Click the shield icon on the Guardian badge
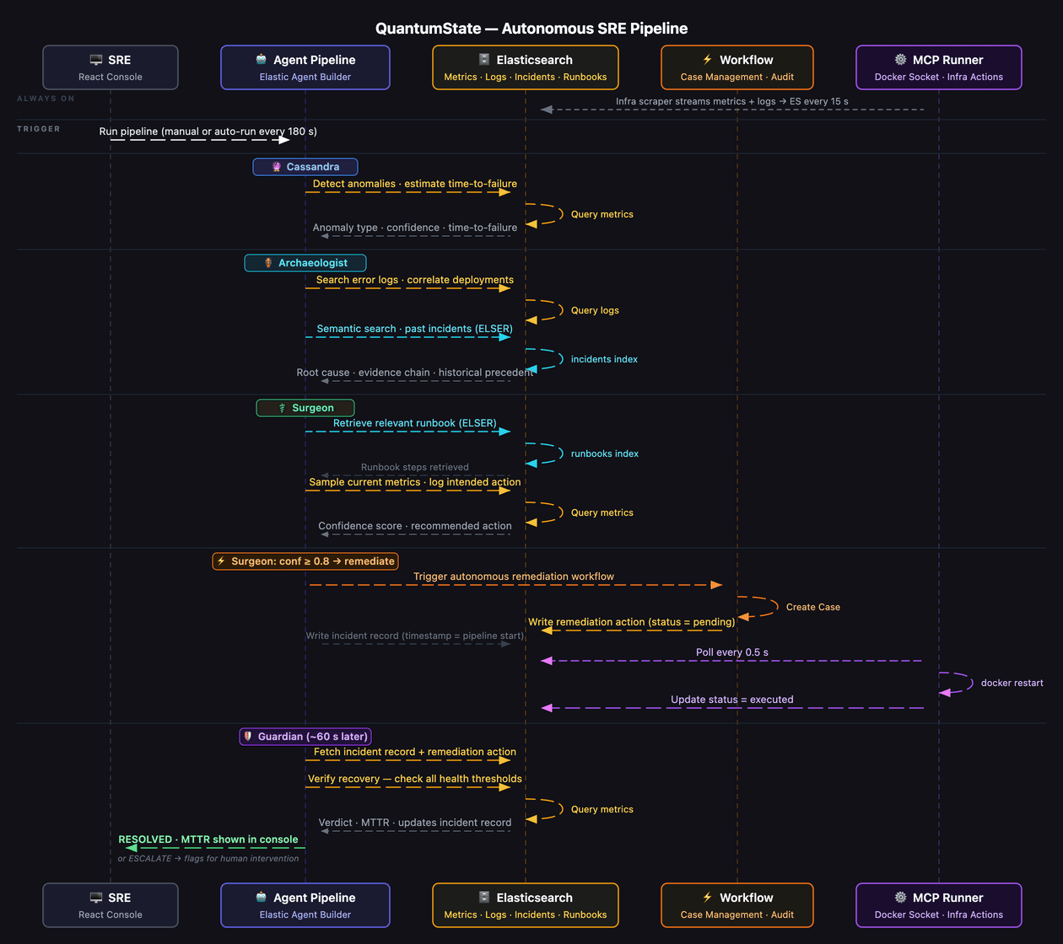The image size is (1063, 944). coord(247,736)
